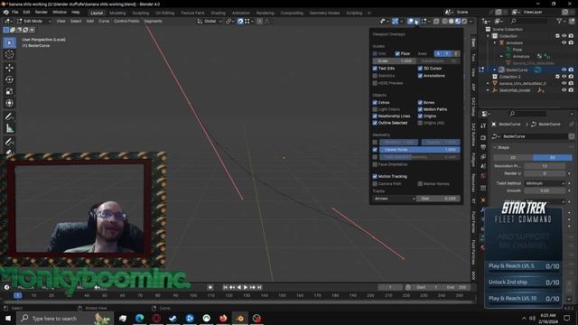Open Steam from the Windows taskbar
Image resolution: width=578 pixels, height=325 pixels.
[x=172, y=318]
